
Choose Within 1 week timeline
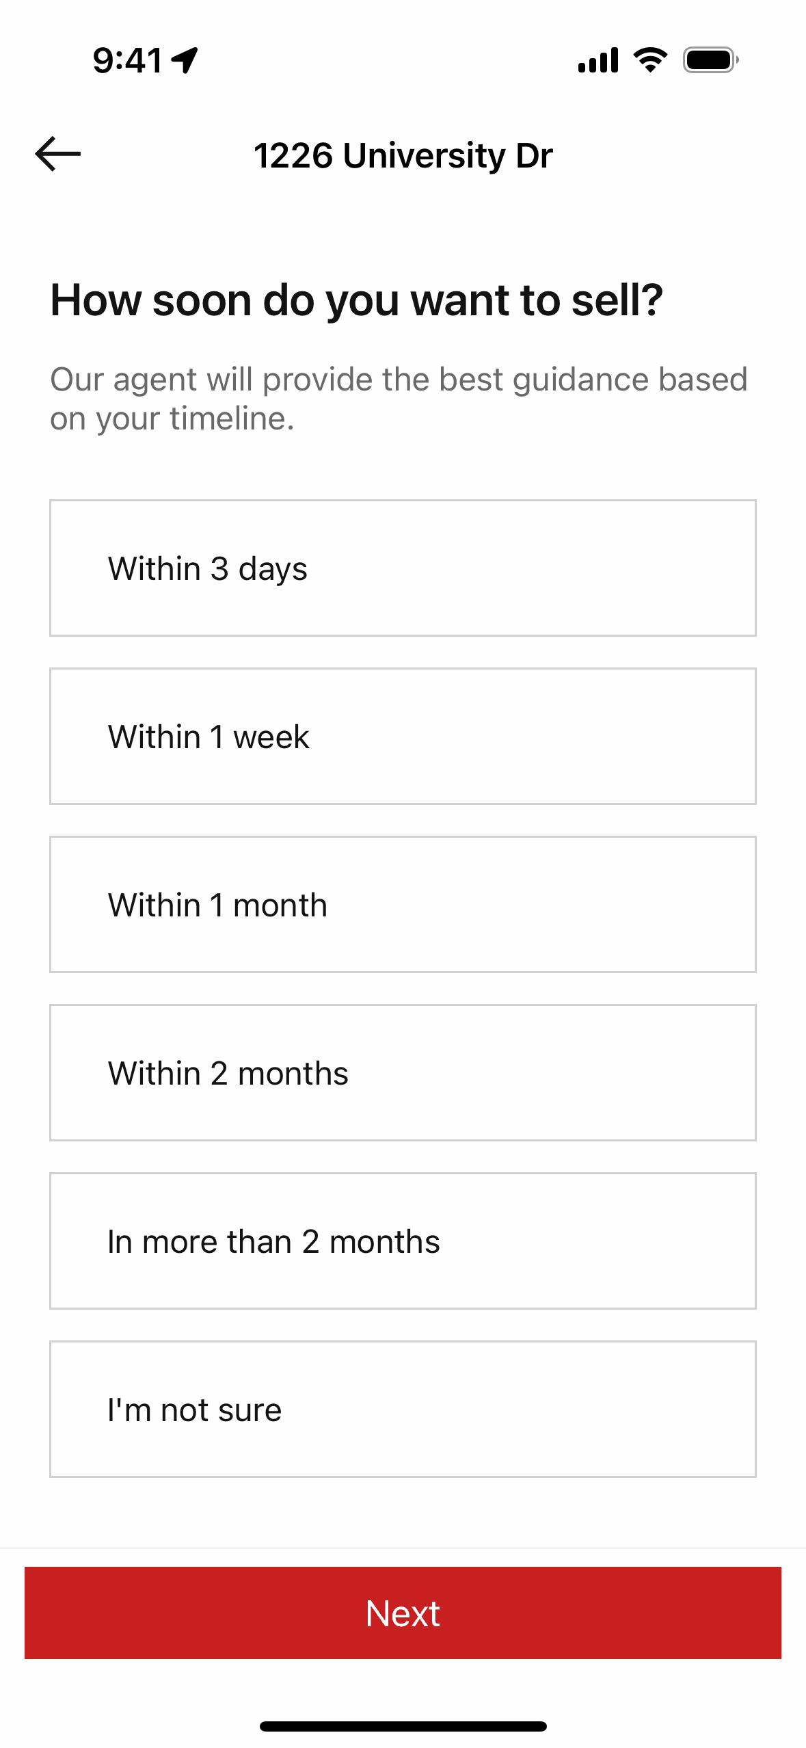tap(403, 737)
